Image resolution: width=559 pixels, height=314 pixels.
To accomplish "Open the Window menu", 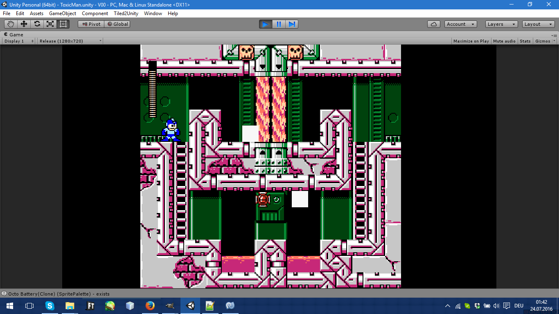I will (153, 13).
